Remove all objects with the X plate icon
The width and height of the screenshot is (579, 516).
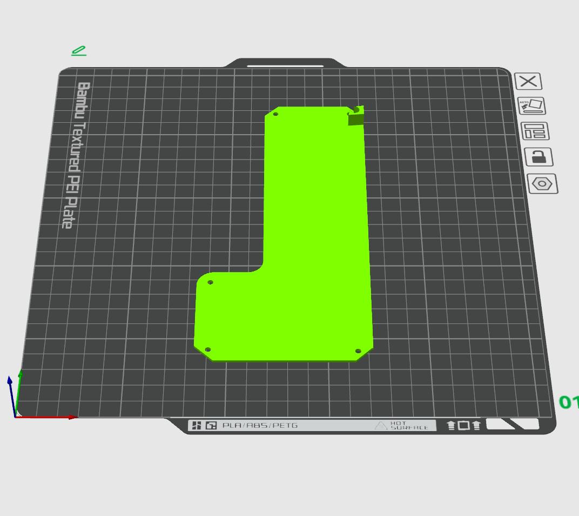pos(528,81)
